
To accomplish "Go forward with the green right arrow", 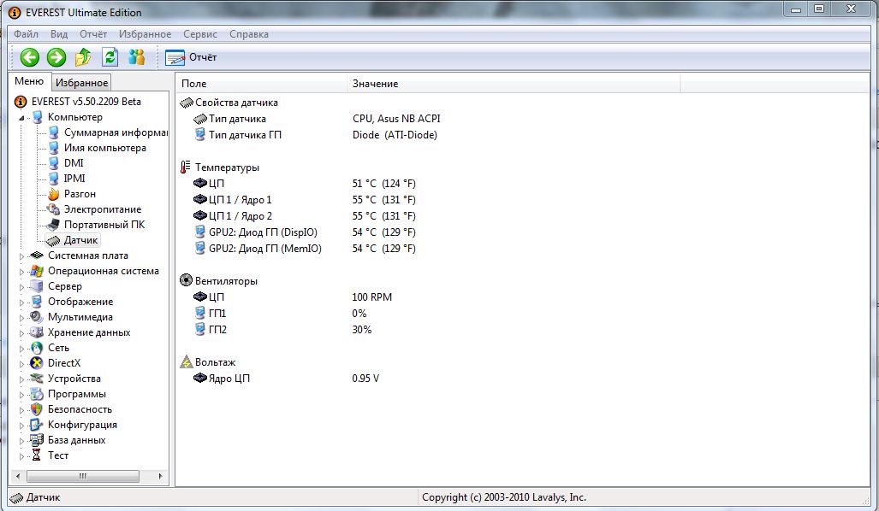I will (56, 56).
